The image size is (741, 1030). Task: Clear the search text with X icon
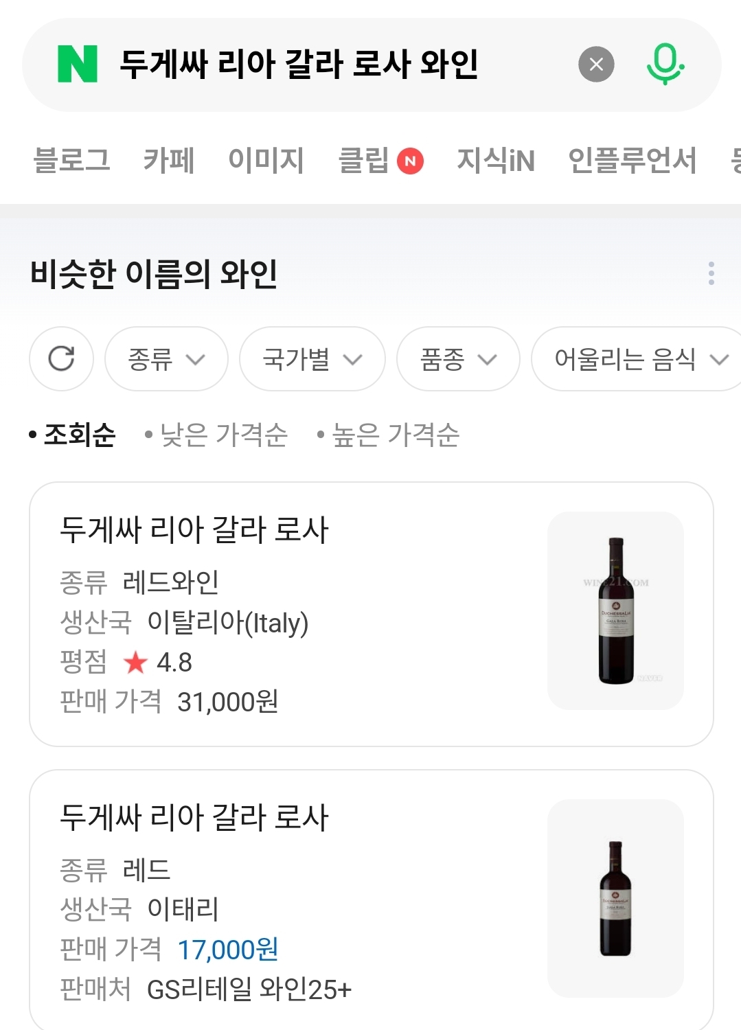point(596,65)
